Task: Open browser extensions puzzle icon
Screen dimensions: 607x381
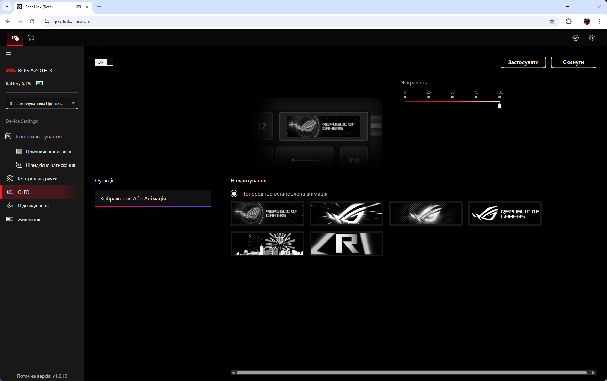Action: [x=569, y=21]
